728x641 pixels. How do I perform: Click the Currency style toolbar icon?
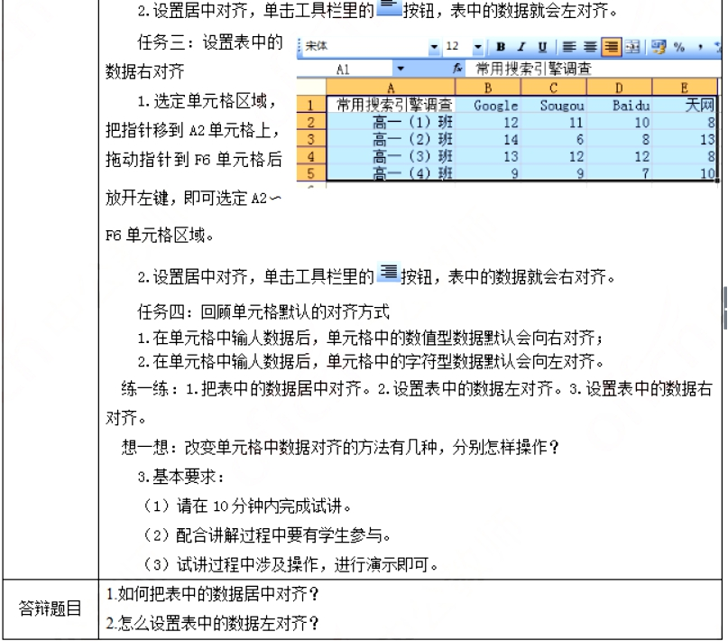tap(659, 46)
